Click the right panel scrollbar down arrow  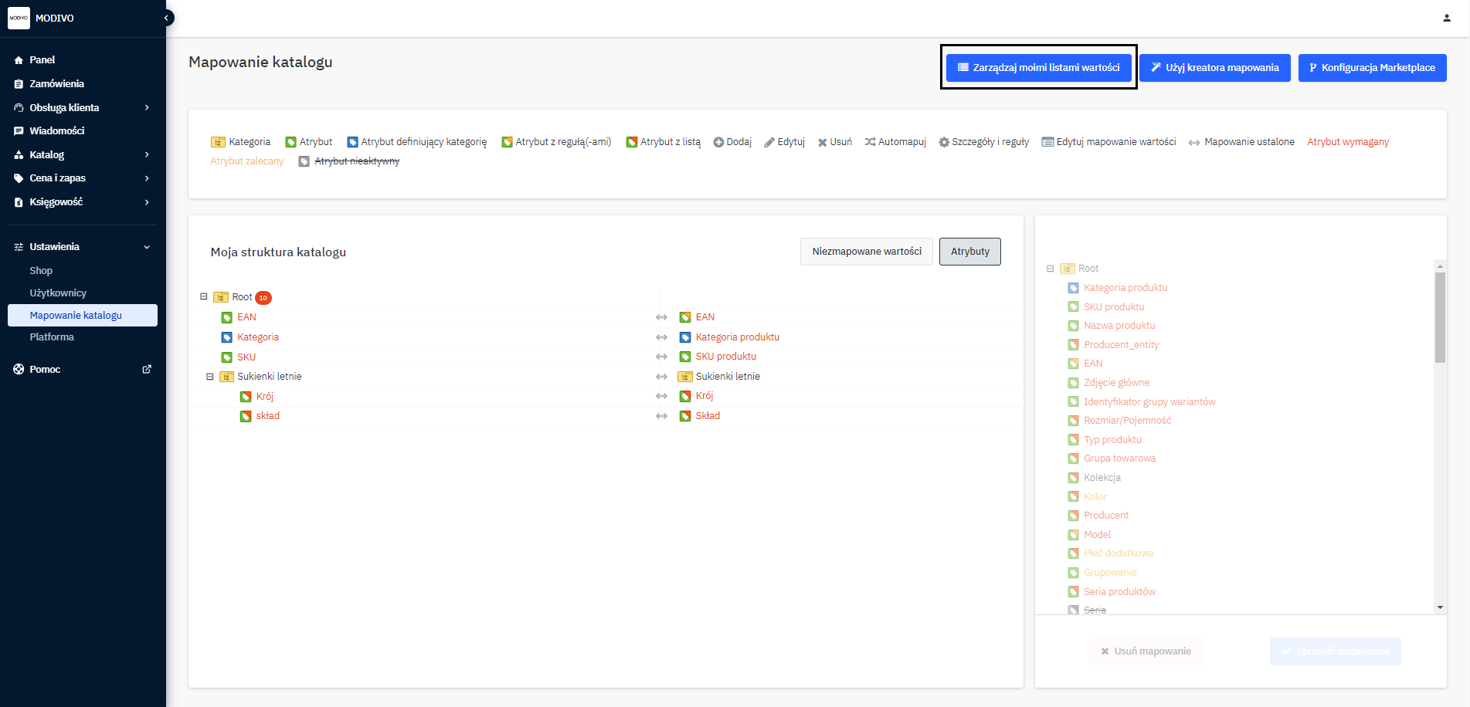click(1440, 607)
